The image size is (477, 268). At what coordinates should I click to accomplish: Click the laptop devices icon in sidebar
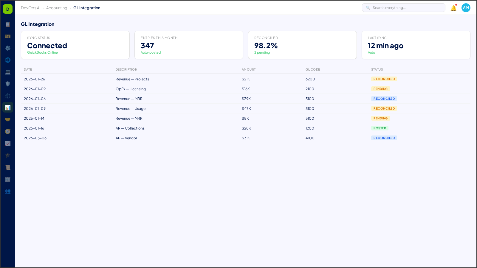coord(8,72)
